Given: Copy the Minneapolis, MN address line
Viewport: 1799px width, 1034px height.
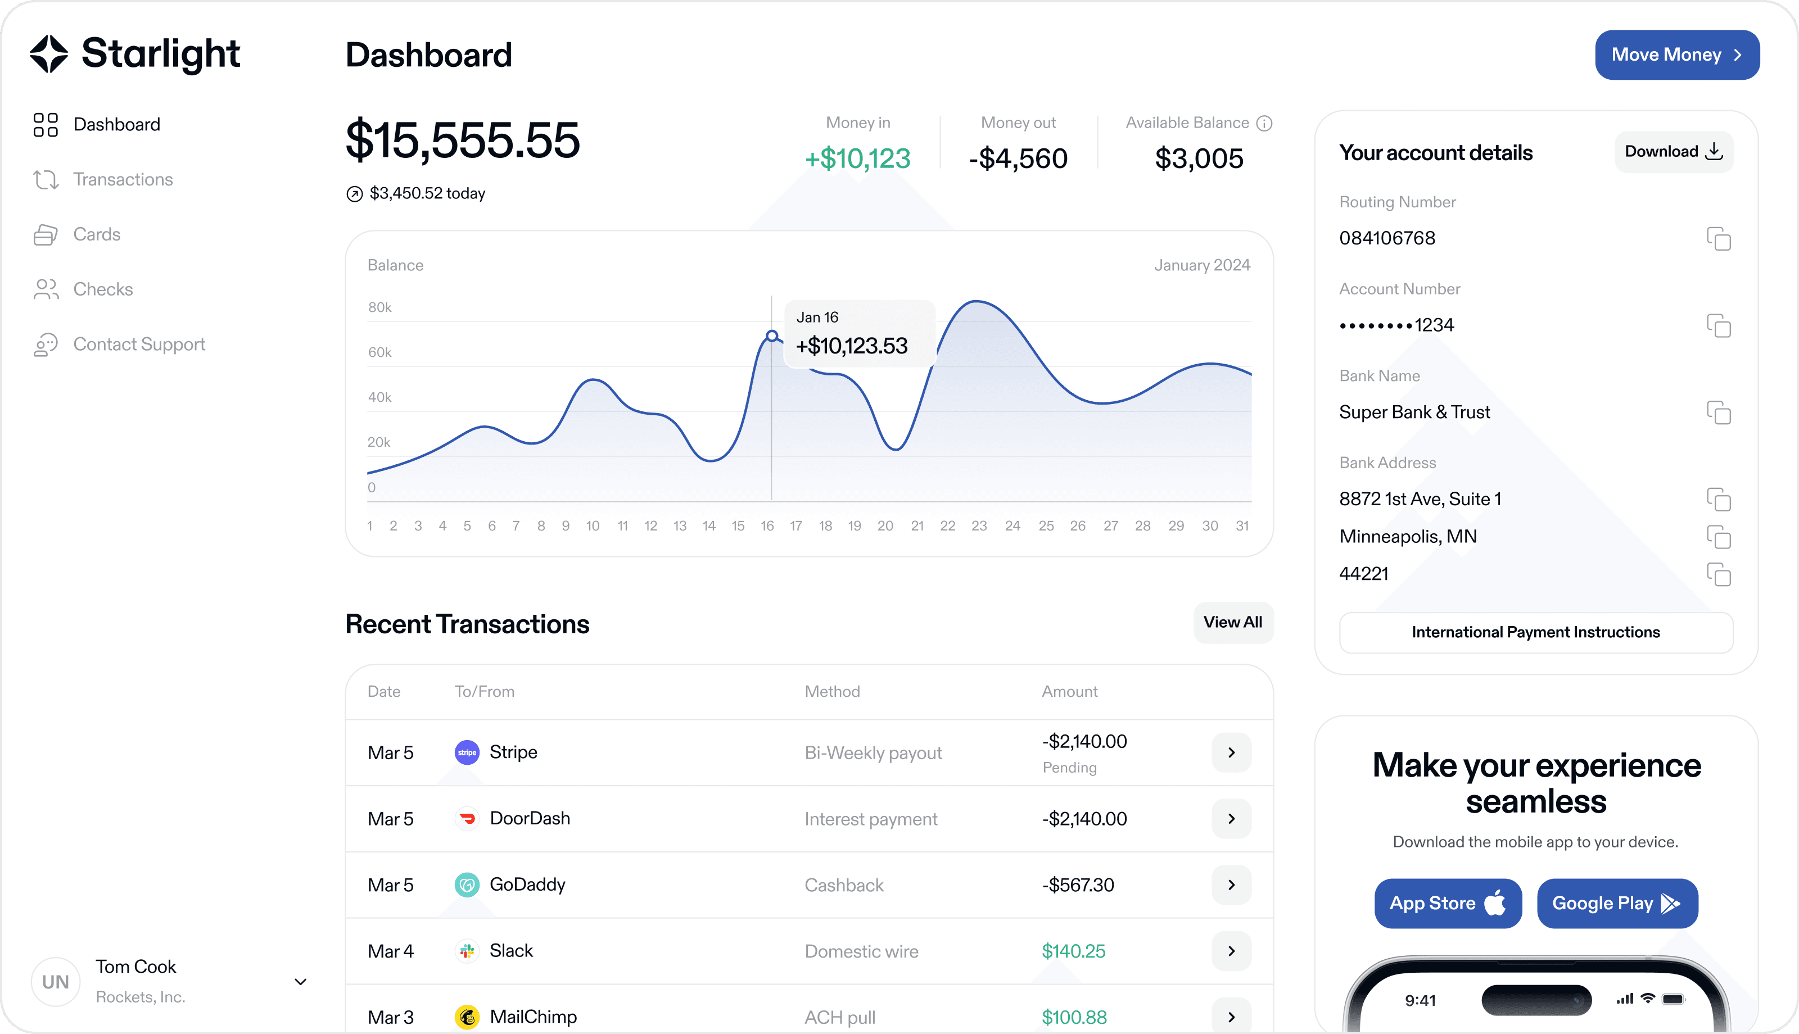Looking at the screenshot, I should point(1718,537).
